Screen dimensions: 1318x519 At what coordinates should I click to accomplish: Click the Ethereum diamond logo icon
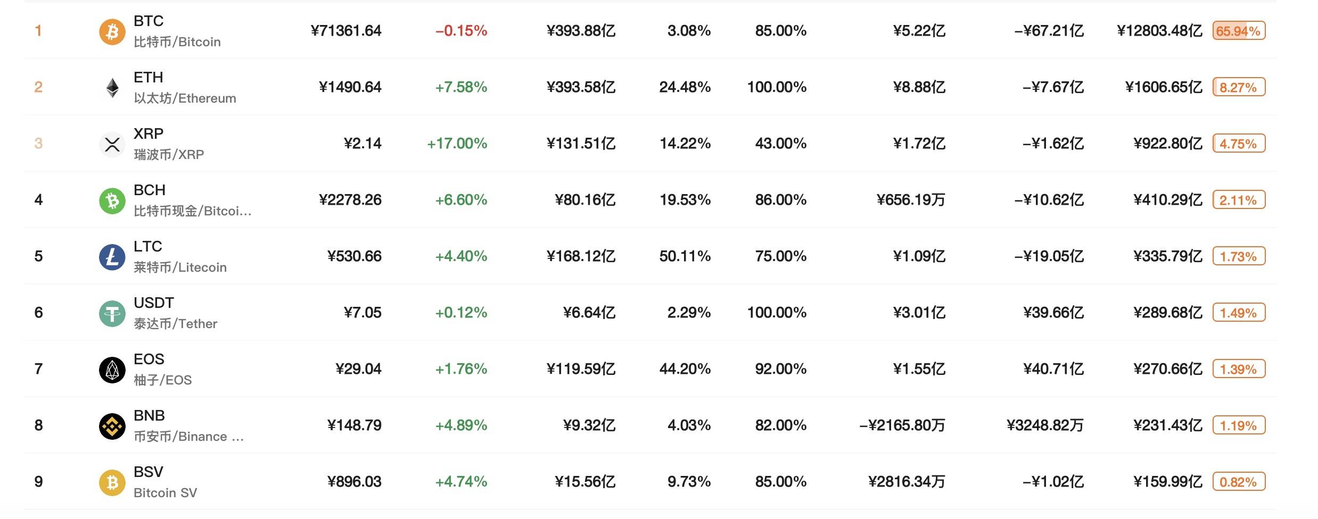click(x=112, y=88)
